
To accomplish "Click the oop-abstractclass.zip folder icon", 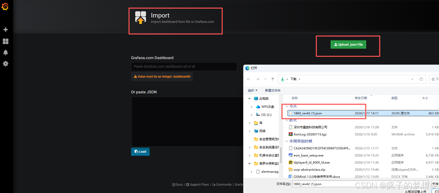I will 290,169.
